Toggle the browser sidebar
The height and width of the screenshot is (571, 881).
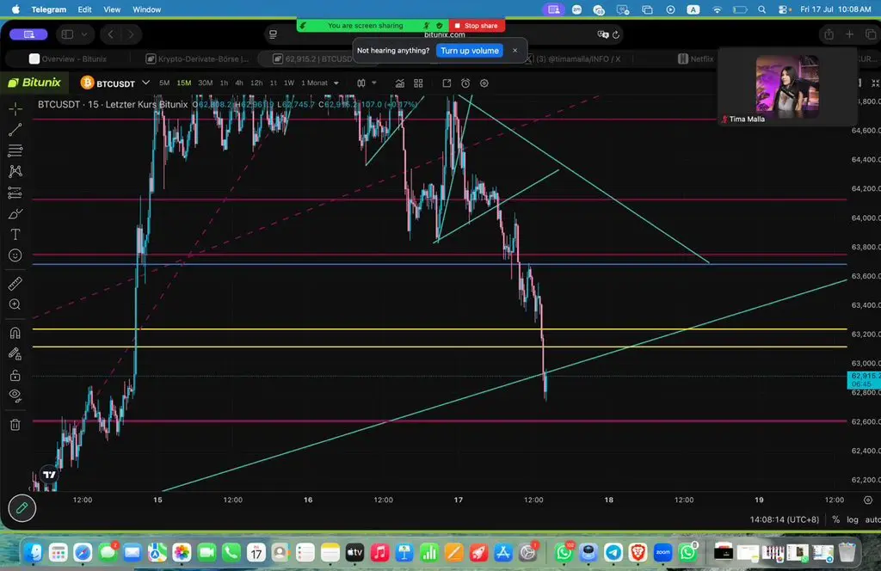(x=67, y=34)
